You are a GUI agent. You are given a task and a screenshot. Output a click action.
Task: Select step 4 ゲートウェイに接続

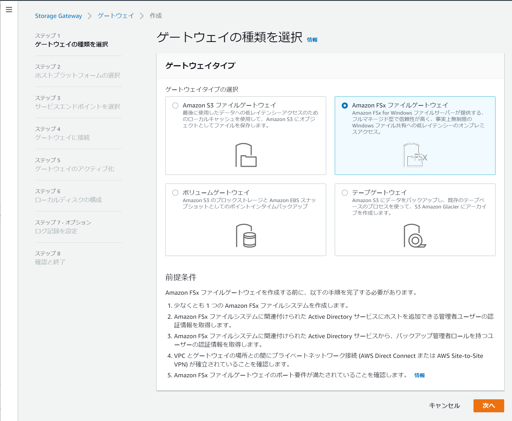coord(63,138)
